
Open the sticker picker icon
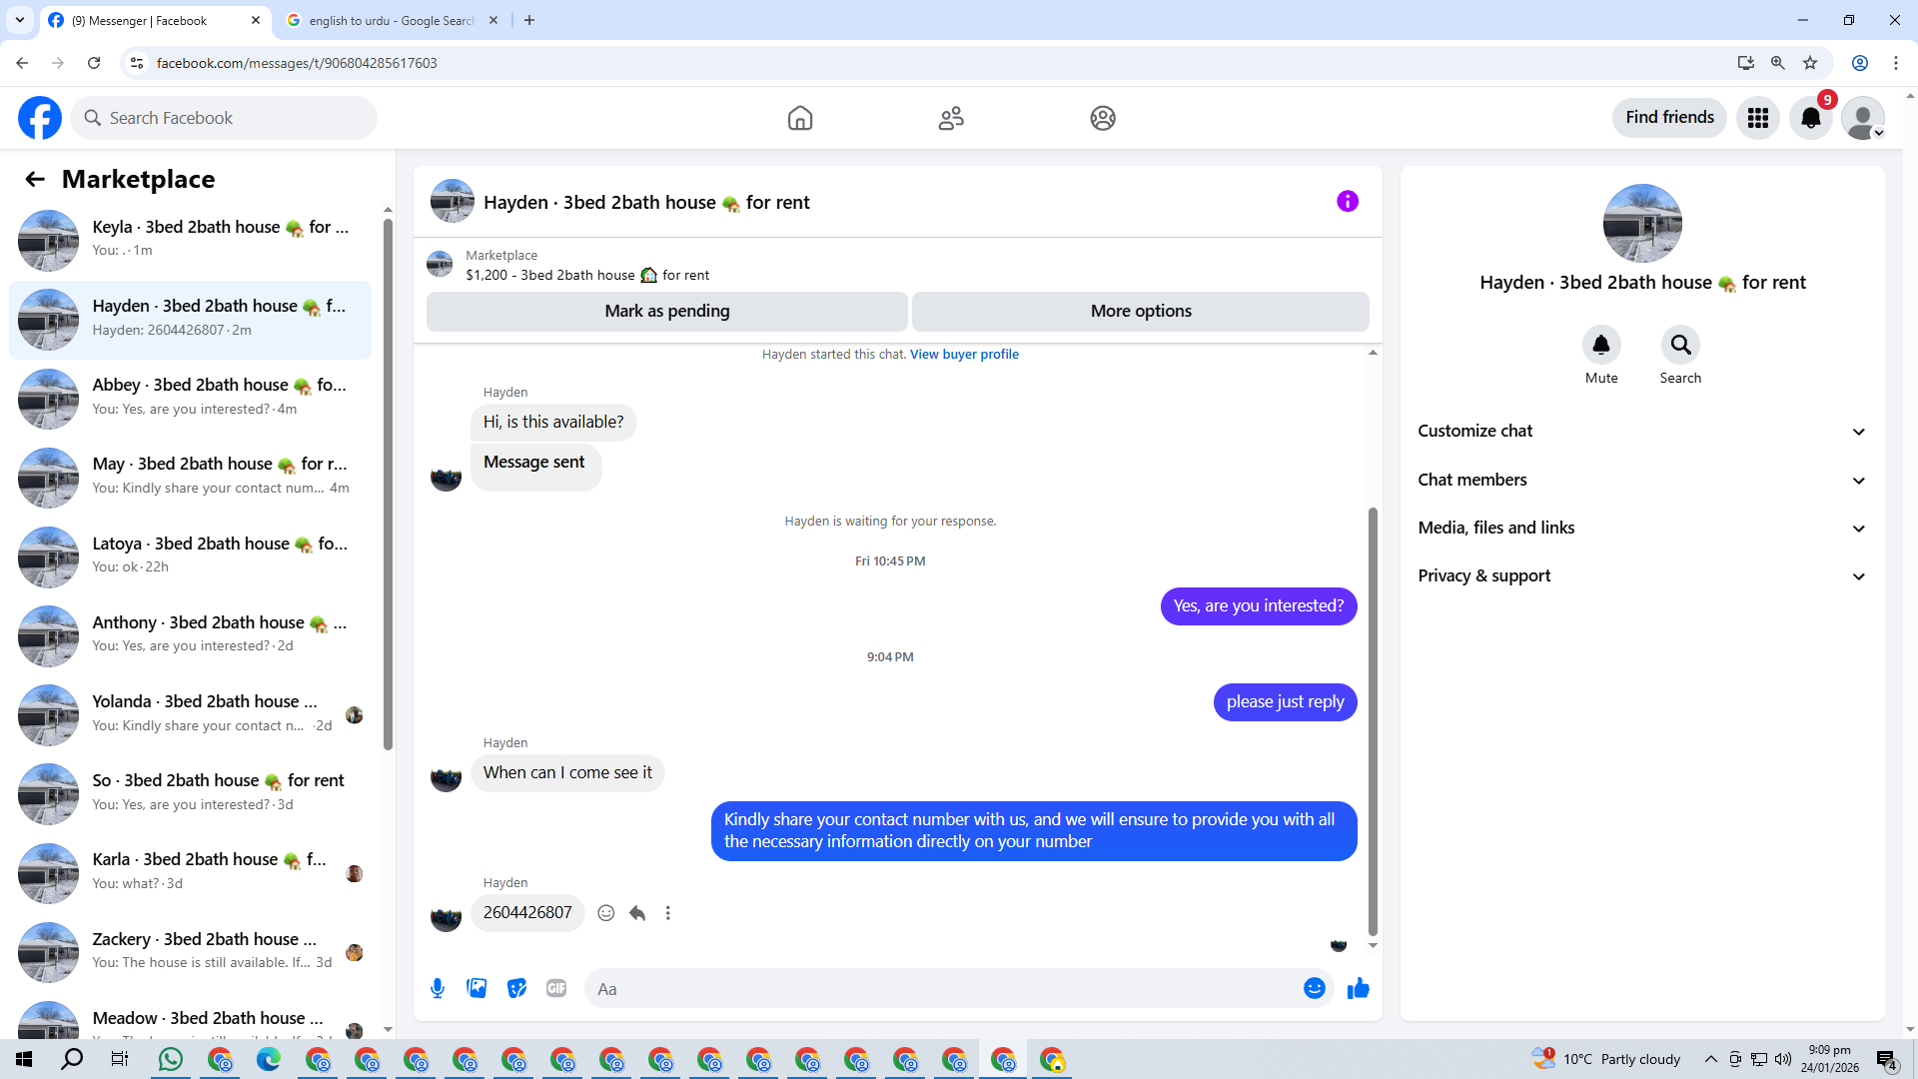pyautogui.click(x=516, y=989)
